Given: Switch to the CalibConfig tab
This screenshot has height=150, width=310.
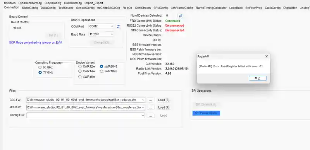Looking at the screenshot, I should 273,8.
